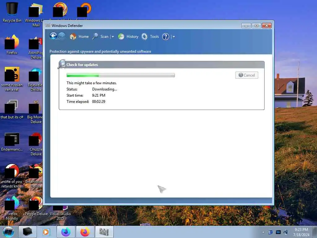This screenshot has height=238, width=317.
Task: Open the media player taskbar icon
Action: pyautogui.click(x=46, y=232)
